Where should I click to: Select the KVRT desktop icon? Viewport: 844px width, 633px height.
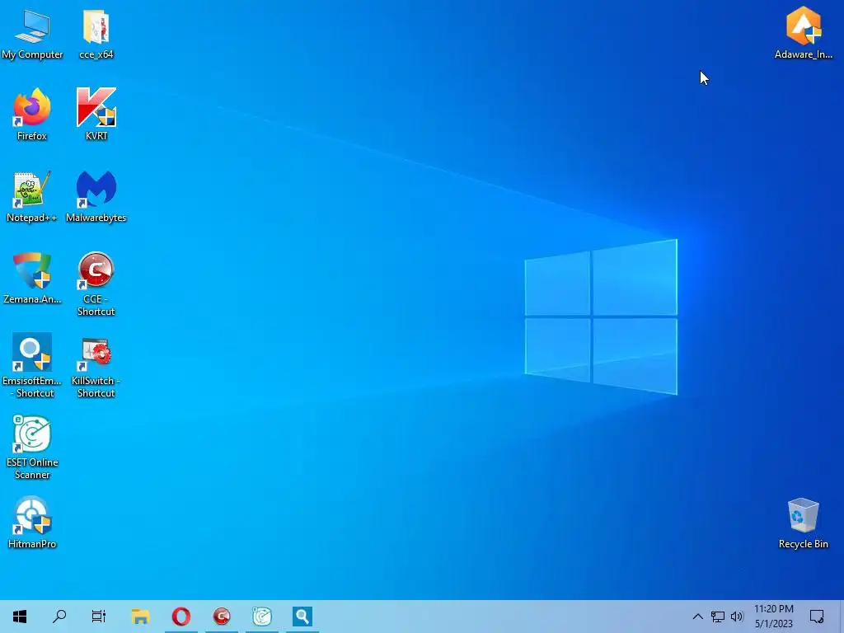(x=96, y=115)
